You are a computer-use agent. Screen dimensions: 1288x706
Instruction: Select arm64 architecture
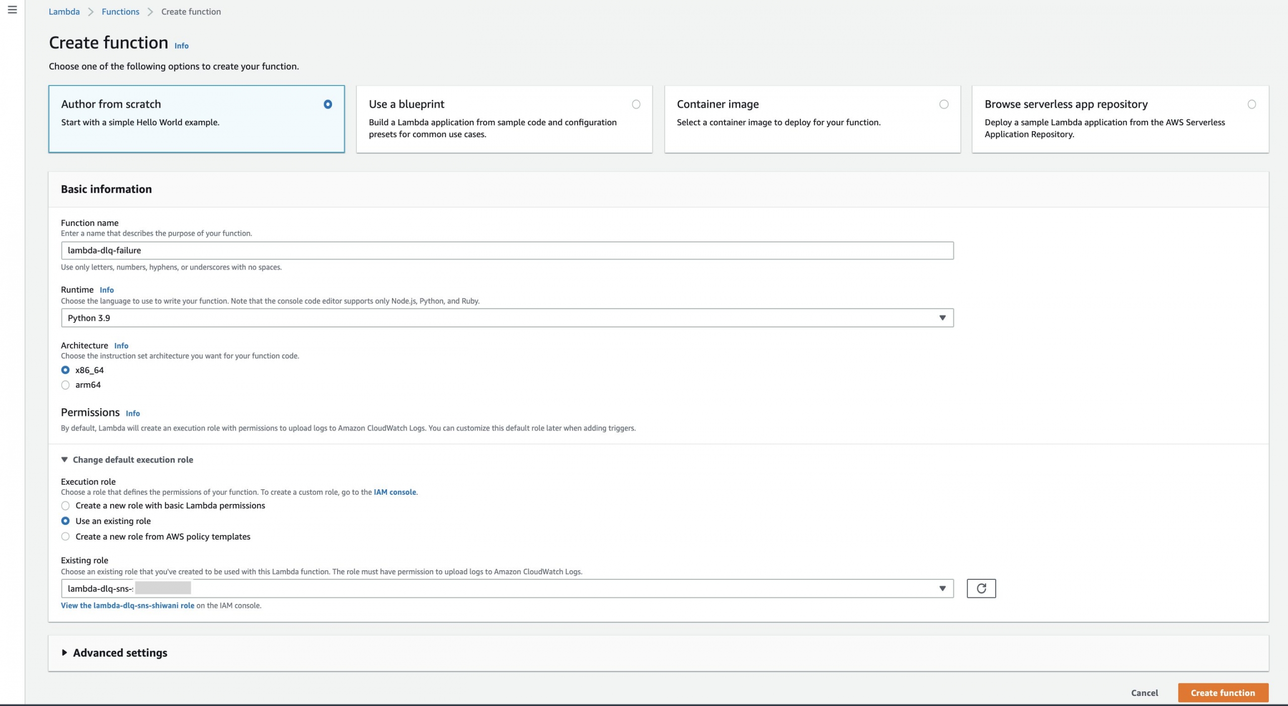[65, 385]
